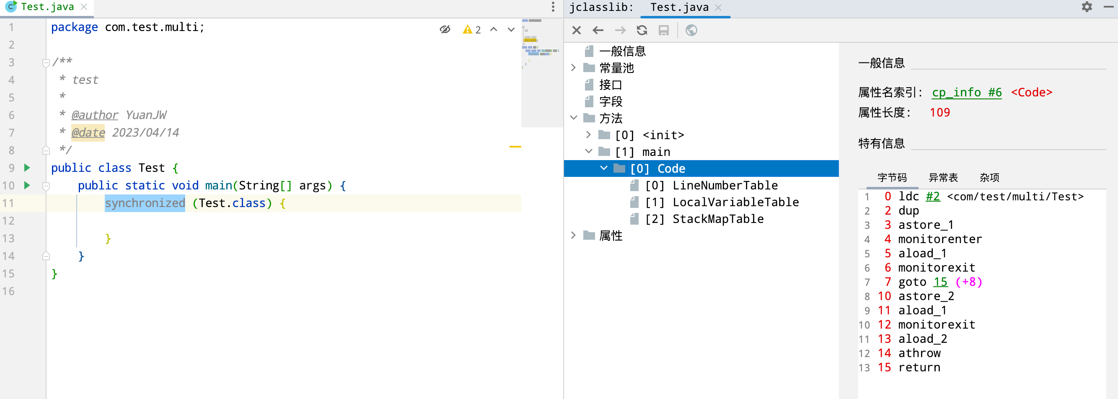This screenshot has height=399, width=1118.
Task: Fold the main method at line 10
Action: [46, 186]
